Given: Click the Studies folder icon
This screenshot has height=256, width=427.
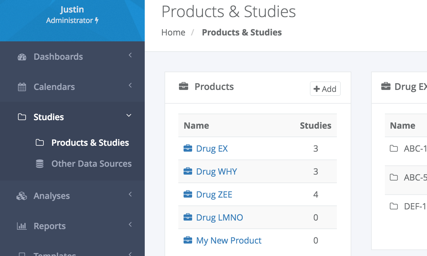Looking at the screenshot, I should pyautogui.click(x=22, y=117).
